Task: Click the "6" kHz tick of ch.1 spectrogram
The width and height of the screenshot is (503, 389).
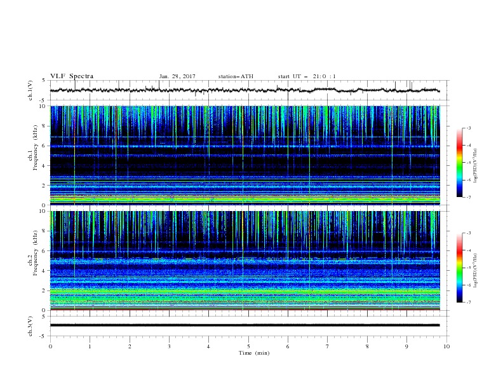Action: coord(44,146)
